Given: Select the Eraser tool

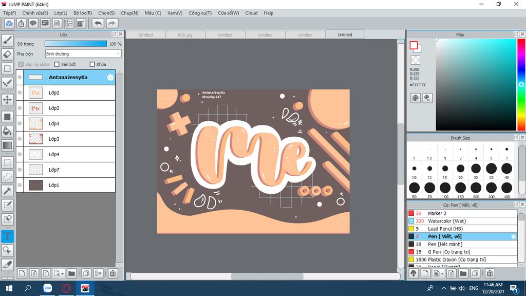Looking at the screenshot, I should point(7,54).
